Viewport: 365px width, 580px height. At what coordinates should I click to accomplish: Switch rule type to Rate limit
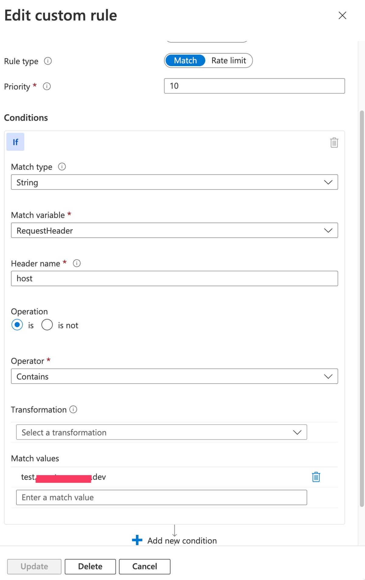click(229, 61)
